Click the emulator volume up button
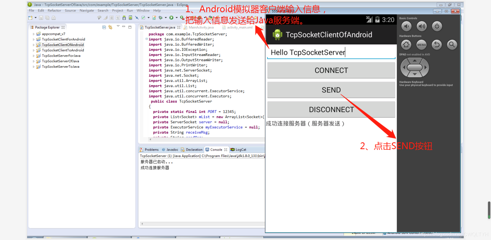Image resolution: width=491 pixels, height=240 pixels. tap(422, 26)
